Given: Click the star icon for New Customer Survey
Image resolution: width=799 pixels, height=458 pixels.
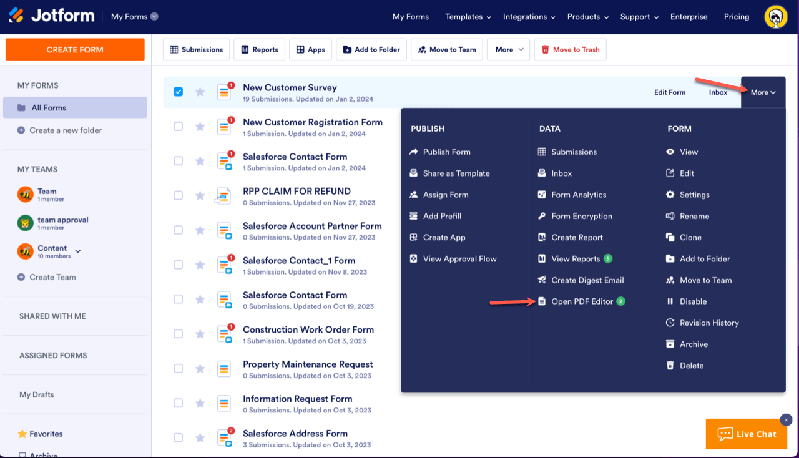Looking at the screenshot, I should click(200, 92).
